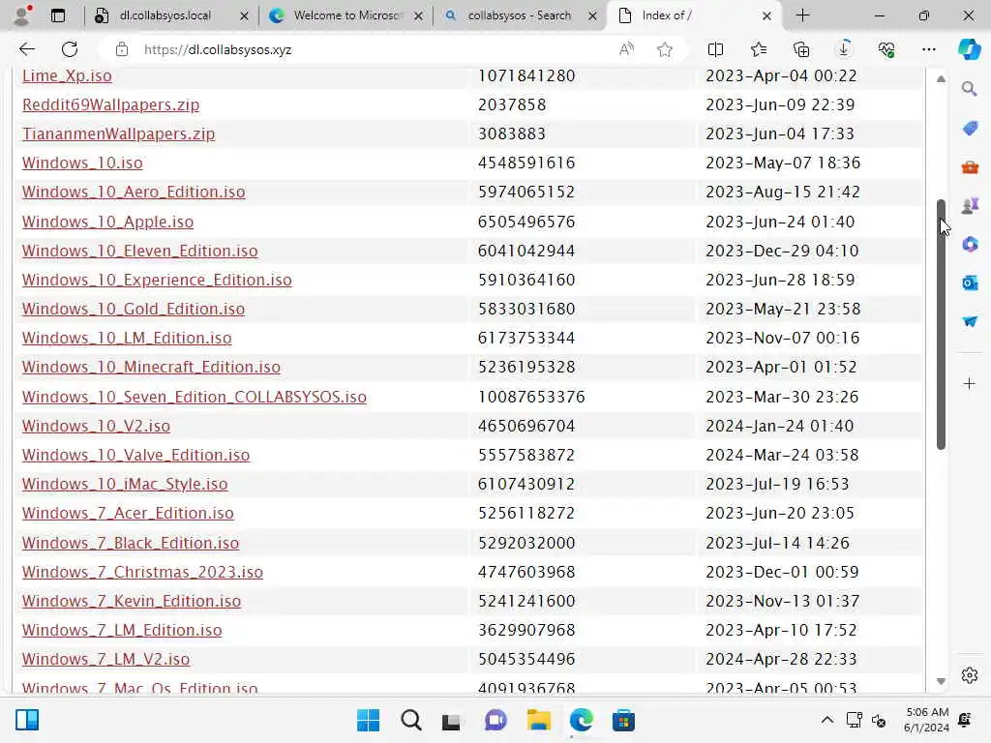The image size is (991, 743).
Task: Download Lime_Xp.iso
Action: click(x=67, y=75)
